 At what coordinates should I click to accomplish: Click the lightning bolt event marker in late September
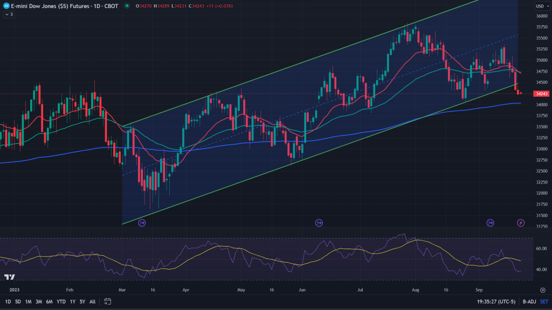coord(521,222)
